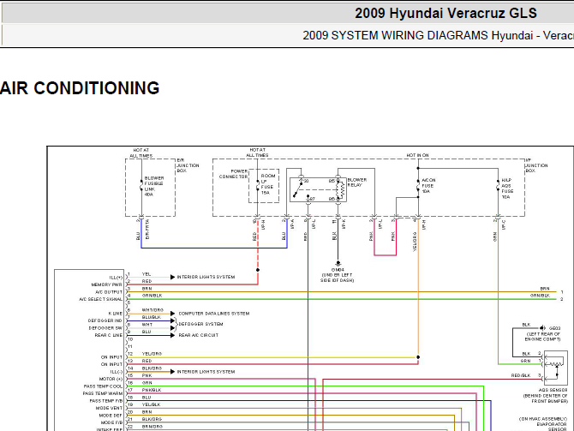This screenshot has width=574, height=431.
Task: Select the 'GM04 (UNDER LEFT SIDE OF DASH)' ground label
Action: point(338,275)
